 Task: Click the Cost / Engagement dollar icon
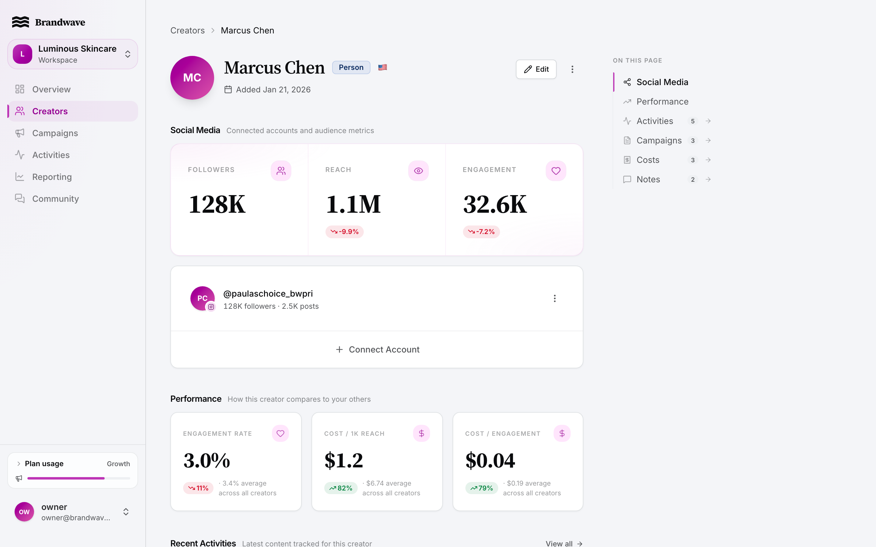pyautogui.click(x=562, y=433)
